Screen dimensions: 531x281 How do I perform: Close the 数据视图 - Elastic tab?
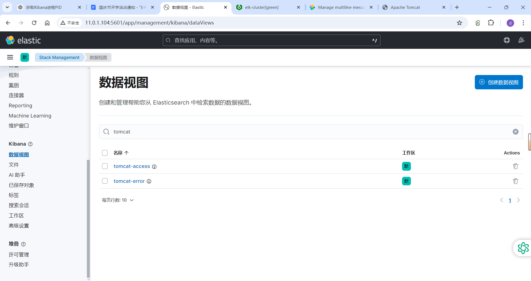point(226,7)
